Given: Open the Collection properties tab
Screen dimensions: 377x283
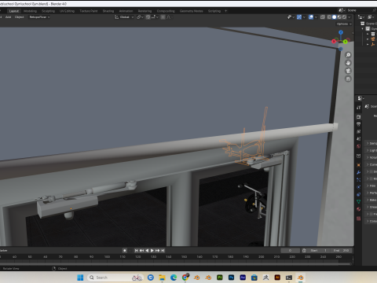Looking at the screenshot, I should click(x=359, y=156).
